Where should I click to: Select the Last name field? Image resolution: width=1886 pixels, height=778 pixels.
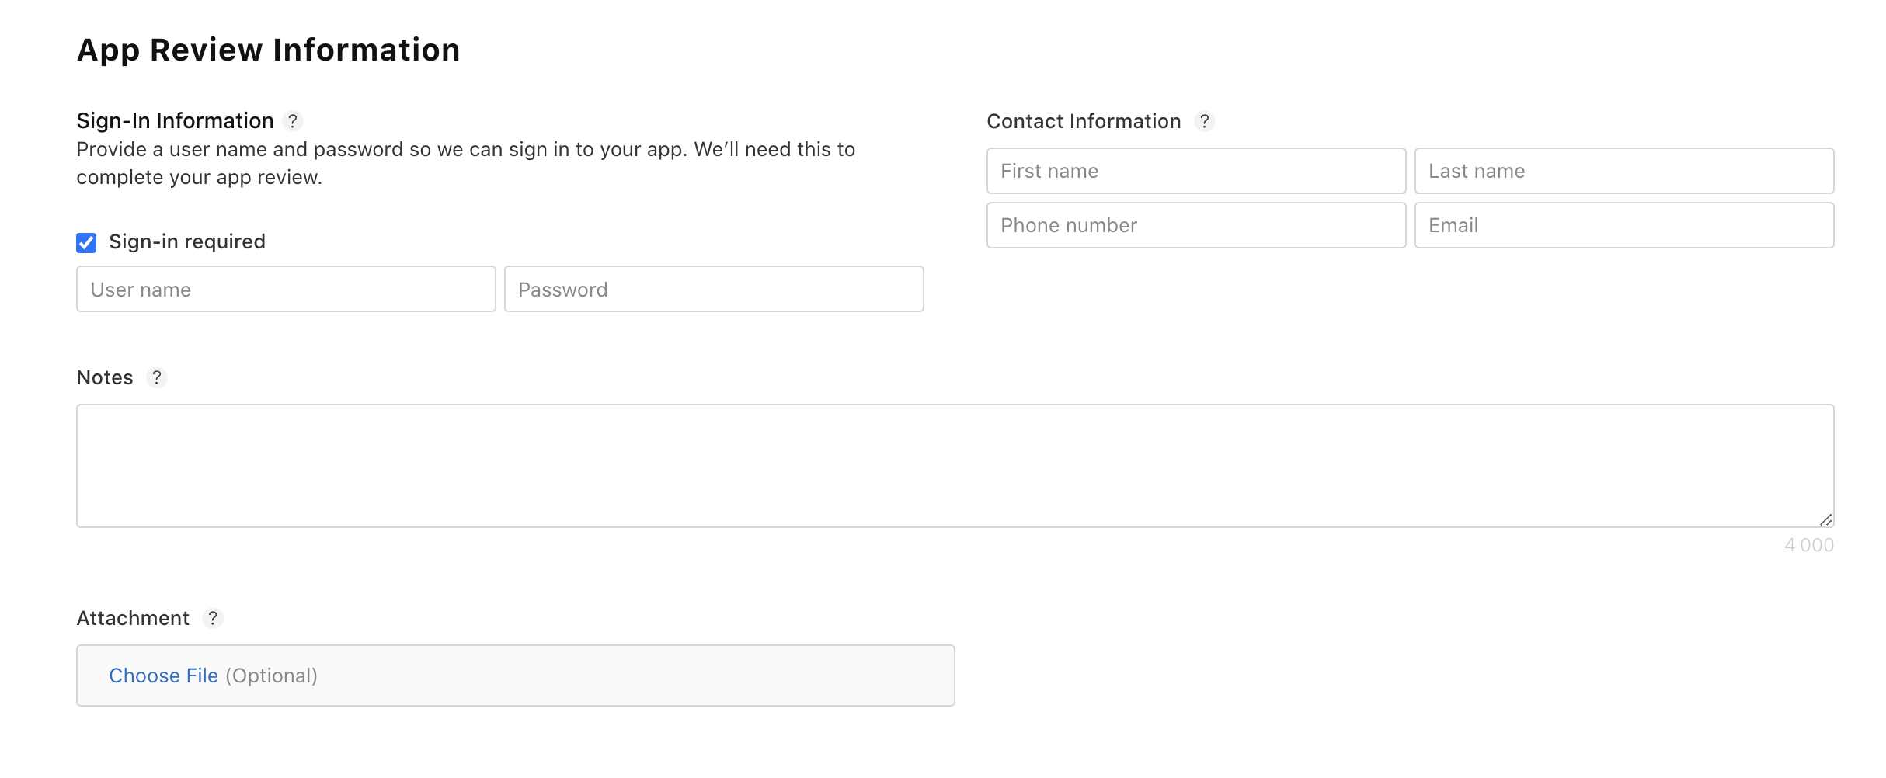click(1623, 171)
